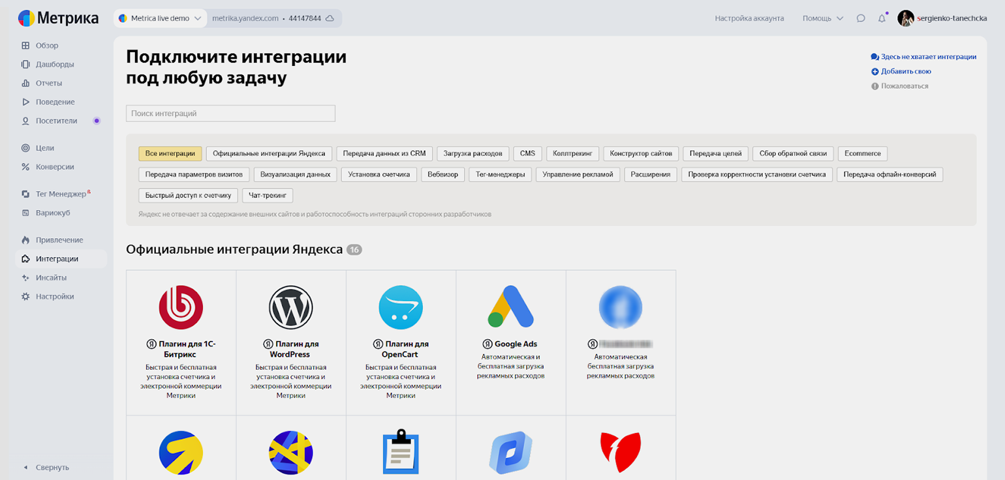Select the OpenCart plugin icon
Screen dimensions: 1005x480
pyautogui.click(x=401, y=307)
